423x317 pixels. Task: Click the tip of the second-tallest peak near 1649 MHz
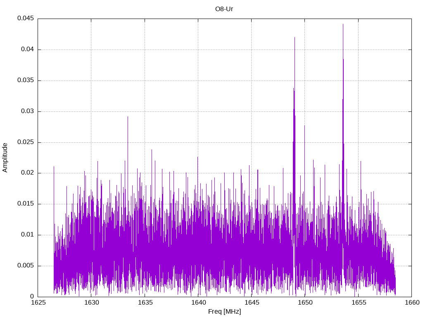point(295,38)
